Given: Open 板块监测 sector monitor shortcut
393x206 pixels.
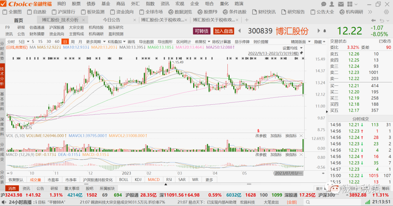Looking at the screenshot, I should tap(93, 12).
